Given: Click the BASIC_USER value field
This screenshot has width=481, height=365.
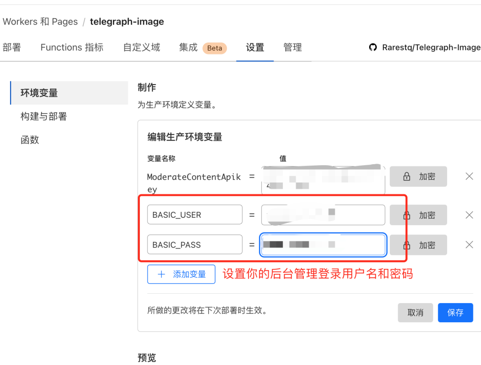Looking at the screenshot, I should [x=323, y=215].
